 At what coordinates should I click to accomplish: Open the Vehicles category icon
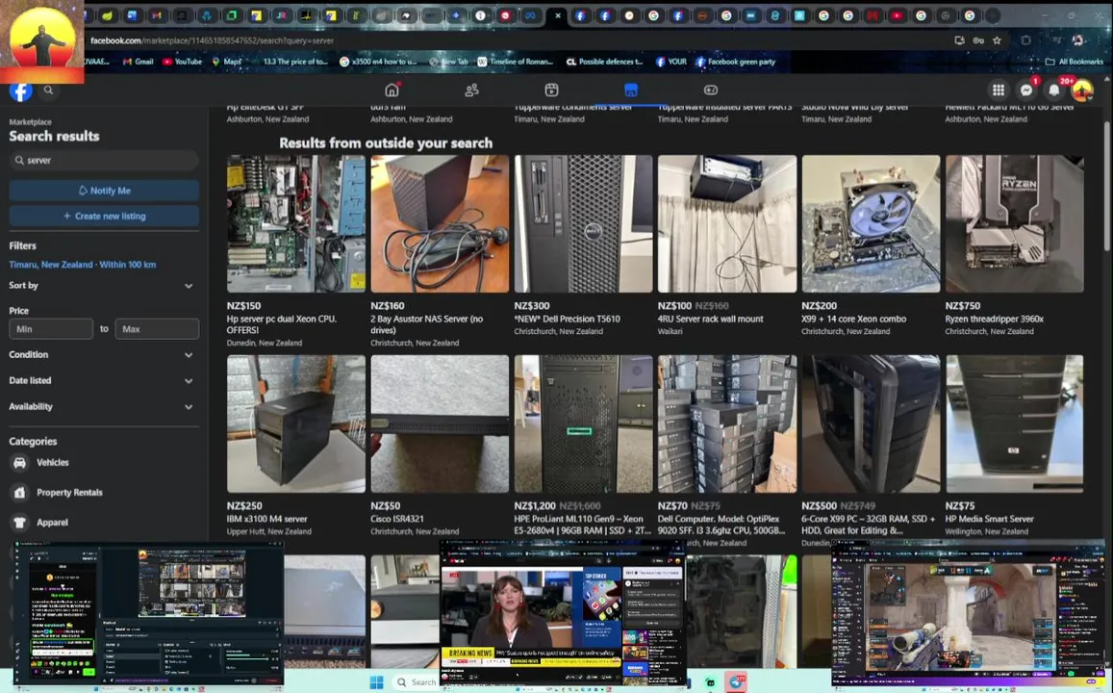click(x=20, y=462)
